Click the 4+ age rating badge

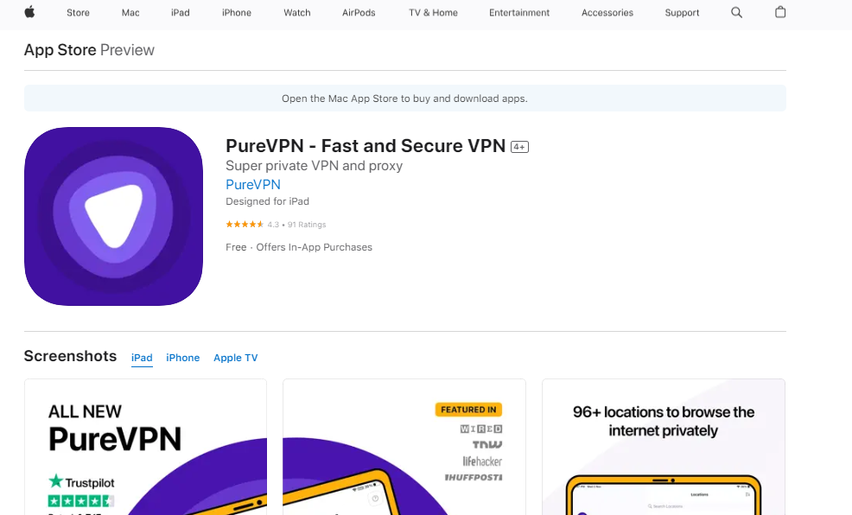(519, 147)
